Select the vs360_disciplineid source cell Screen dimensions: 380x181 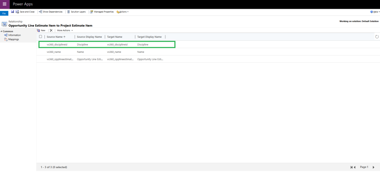pos(57,44)
